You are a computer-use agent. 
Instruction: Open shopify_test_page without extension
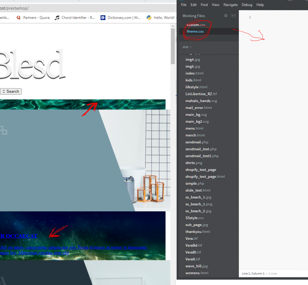(x=201, y=169)
